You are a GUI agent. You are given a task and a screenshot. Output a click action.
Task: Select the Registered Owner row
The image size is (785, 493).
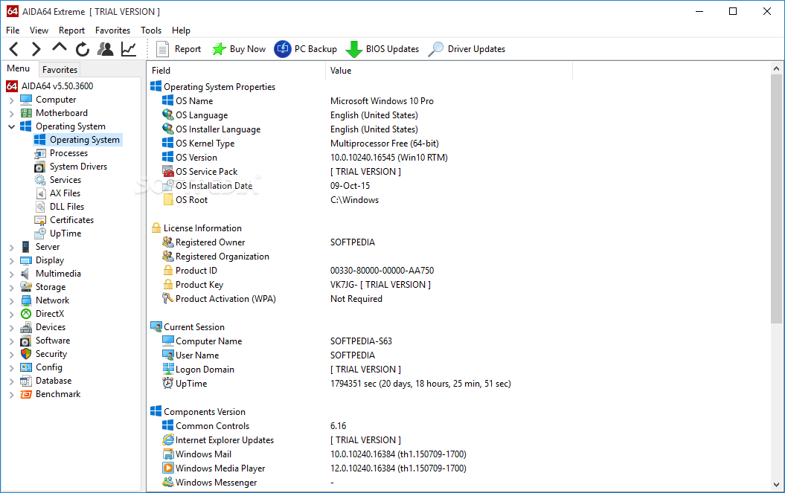coord(359,242)
